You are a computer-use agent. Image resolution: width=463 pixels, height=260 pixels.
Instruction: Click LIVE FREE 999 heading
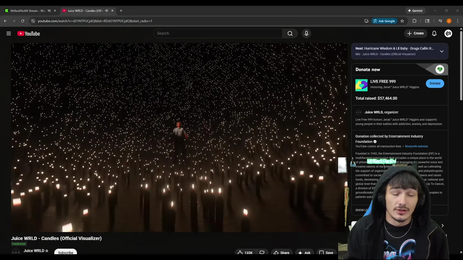coord(383,82)
